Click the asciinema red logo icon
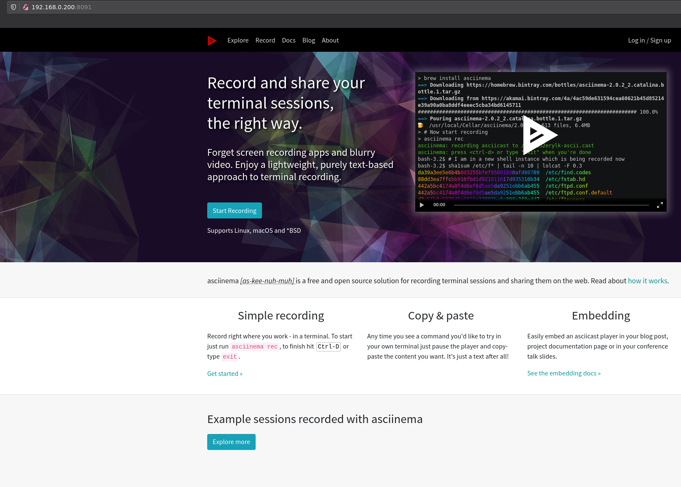Screen dimensions: 681x487 tap(212, 40)
